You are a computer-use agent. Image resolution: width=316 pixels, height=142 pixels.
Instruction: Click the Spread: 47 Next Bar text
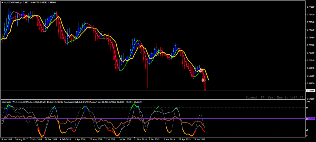(x=274, y=97)
